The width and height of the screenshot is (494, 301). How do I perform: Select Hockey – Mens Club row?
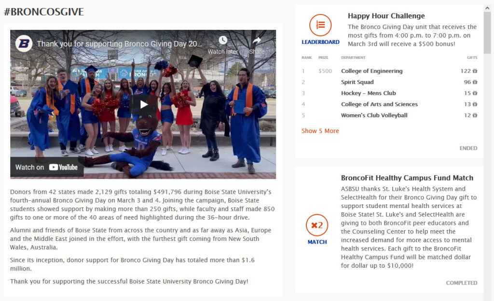click(389, 93)
